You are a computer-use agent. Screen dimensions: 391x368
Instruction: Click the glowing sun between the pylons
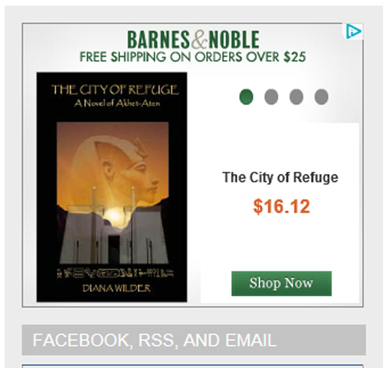coord(114,215)
